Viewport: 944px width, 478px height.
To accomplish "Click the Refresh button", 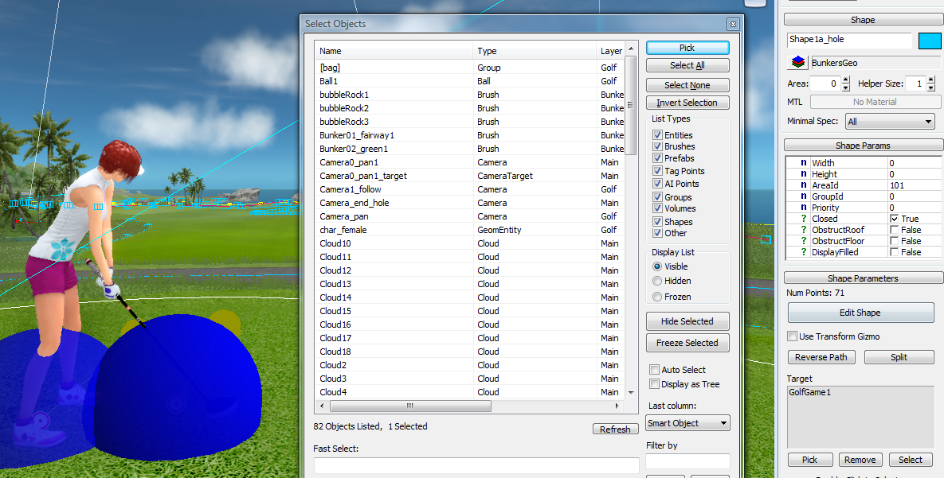I will 615,429.
